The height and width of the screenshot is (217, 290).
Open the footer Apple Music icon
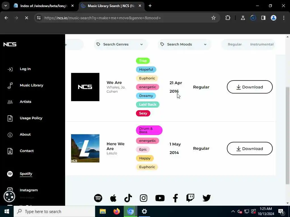pos(113,198)
